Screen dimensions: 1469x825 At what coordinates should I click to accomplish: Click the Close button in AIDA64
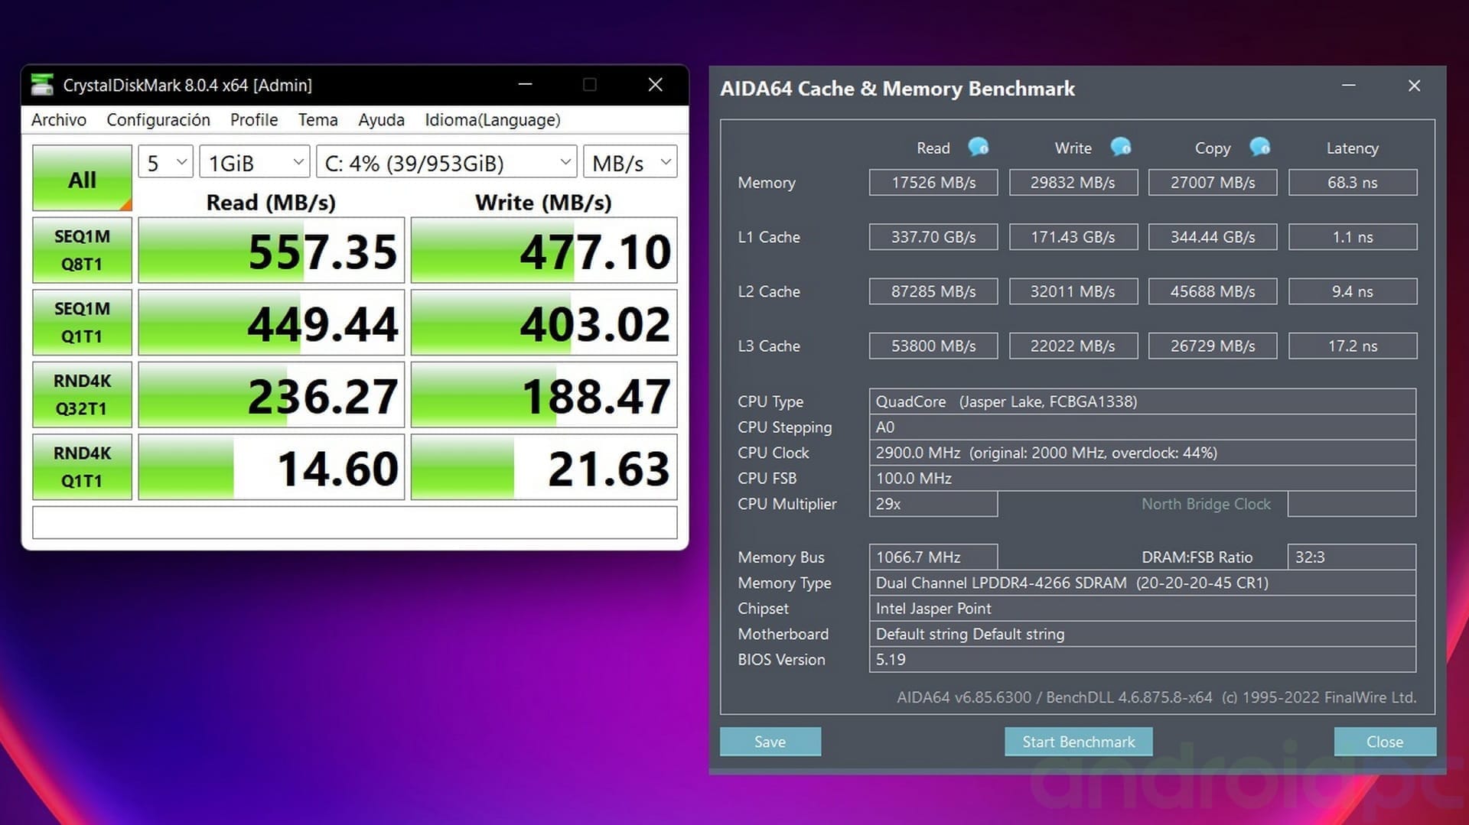point(1385,742)
